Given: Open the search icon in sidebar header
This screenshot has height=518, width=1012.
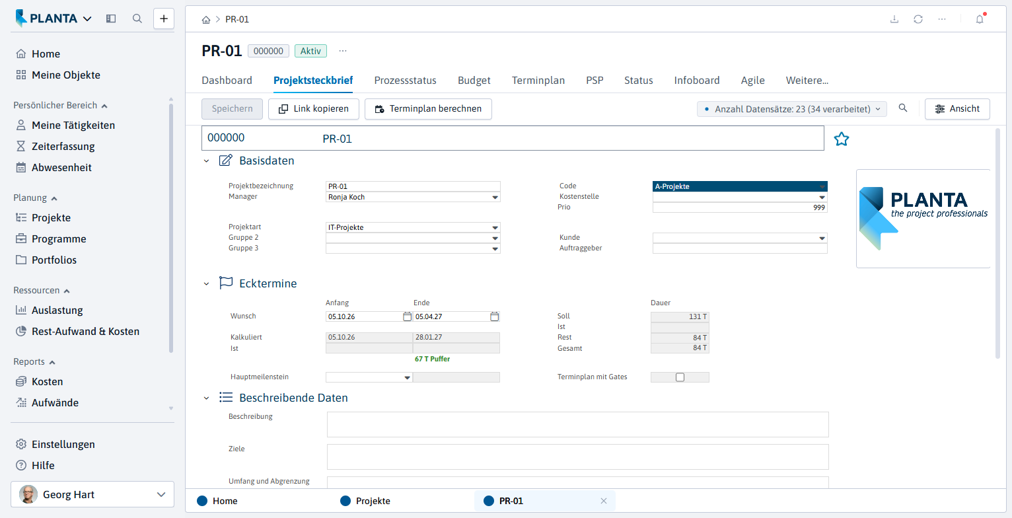Looking at the screenshot, I should 137,18.
